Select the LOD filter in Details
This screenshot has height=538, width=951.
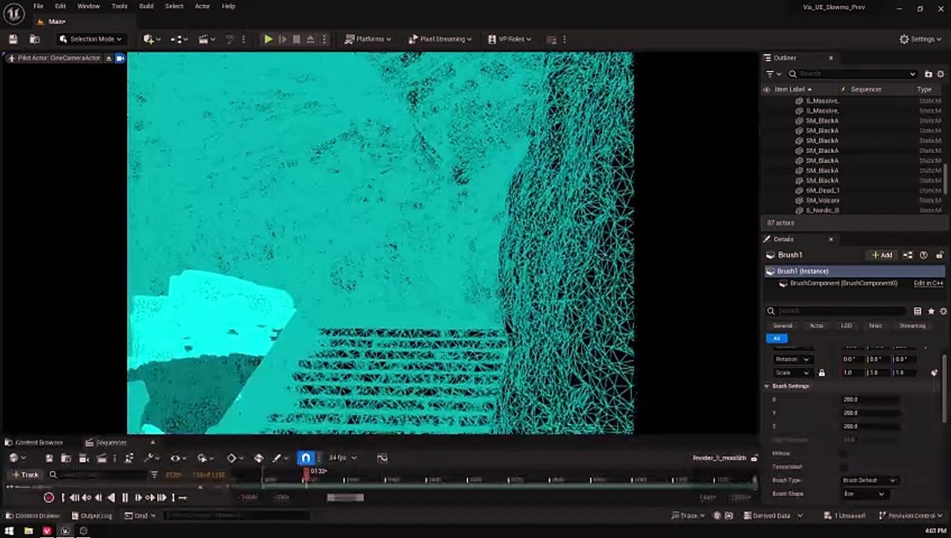pos(846,326)
